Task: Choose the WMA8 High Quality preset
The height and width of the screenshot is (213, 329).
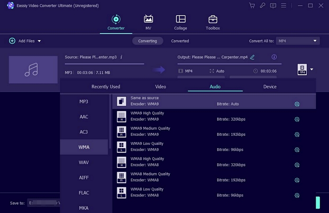Action: point(214,162)
